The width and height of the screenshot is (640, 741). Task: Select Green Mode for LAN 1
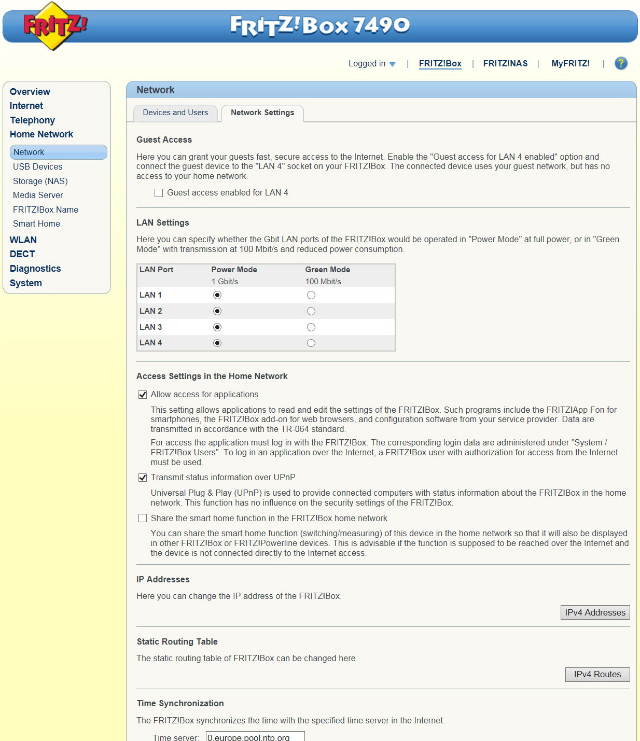pyautogui.click(x=311, y=295)
